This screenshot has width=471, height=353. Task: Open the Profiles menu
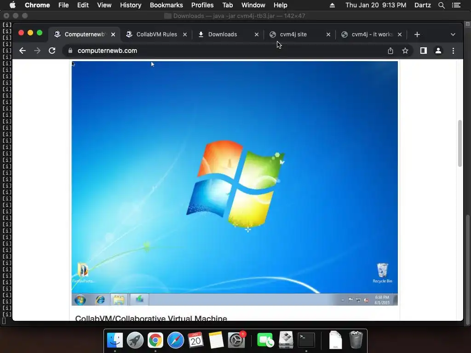(202, 5)
